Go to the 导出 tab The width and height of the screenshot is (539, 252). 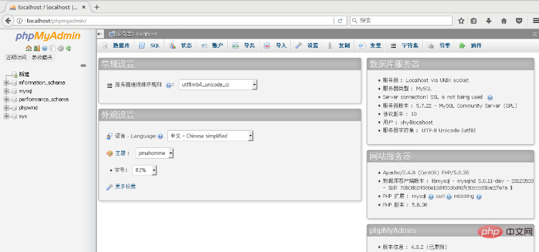pyautogui.click(x=243, y=45)
